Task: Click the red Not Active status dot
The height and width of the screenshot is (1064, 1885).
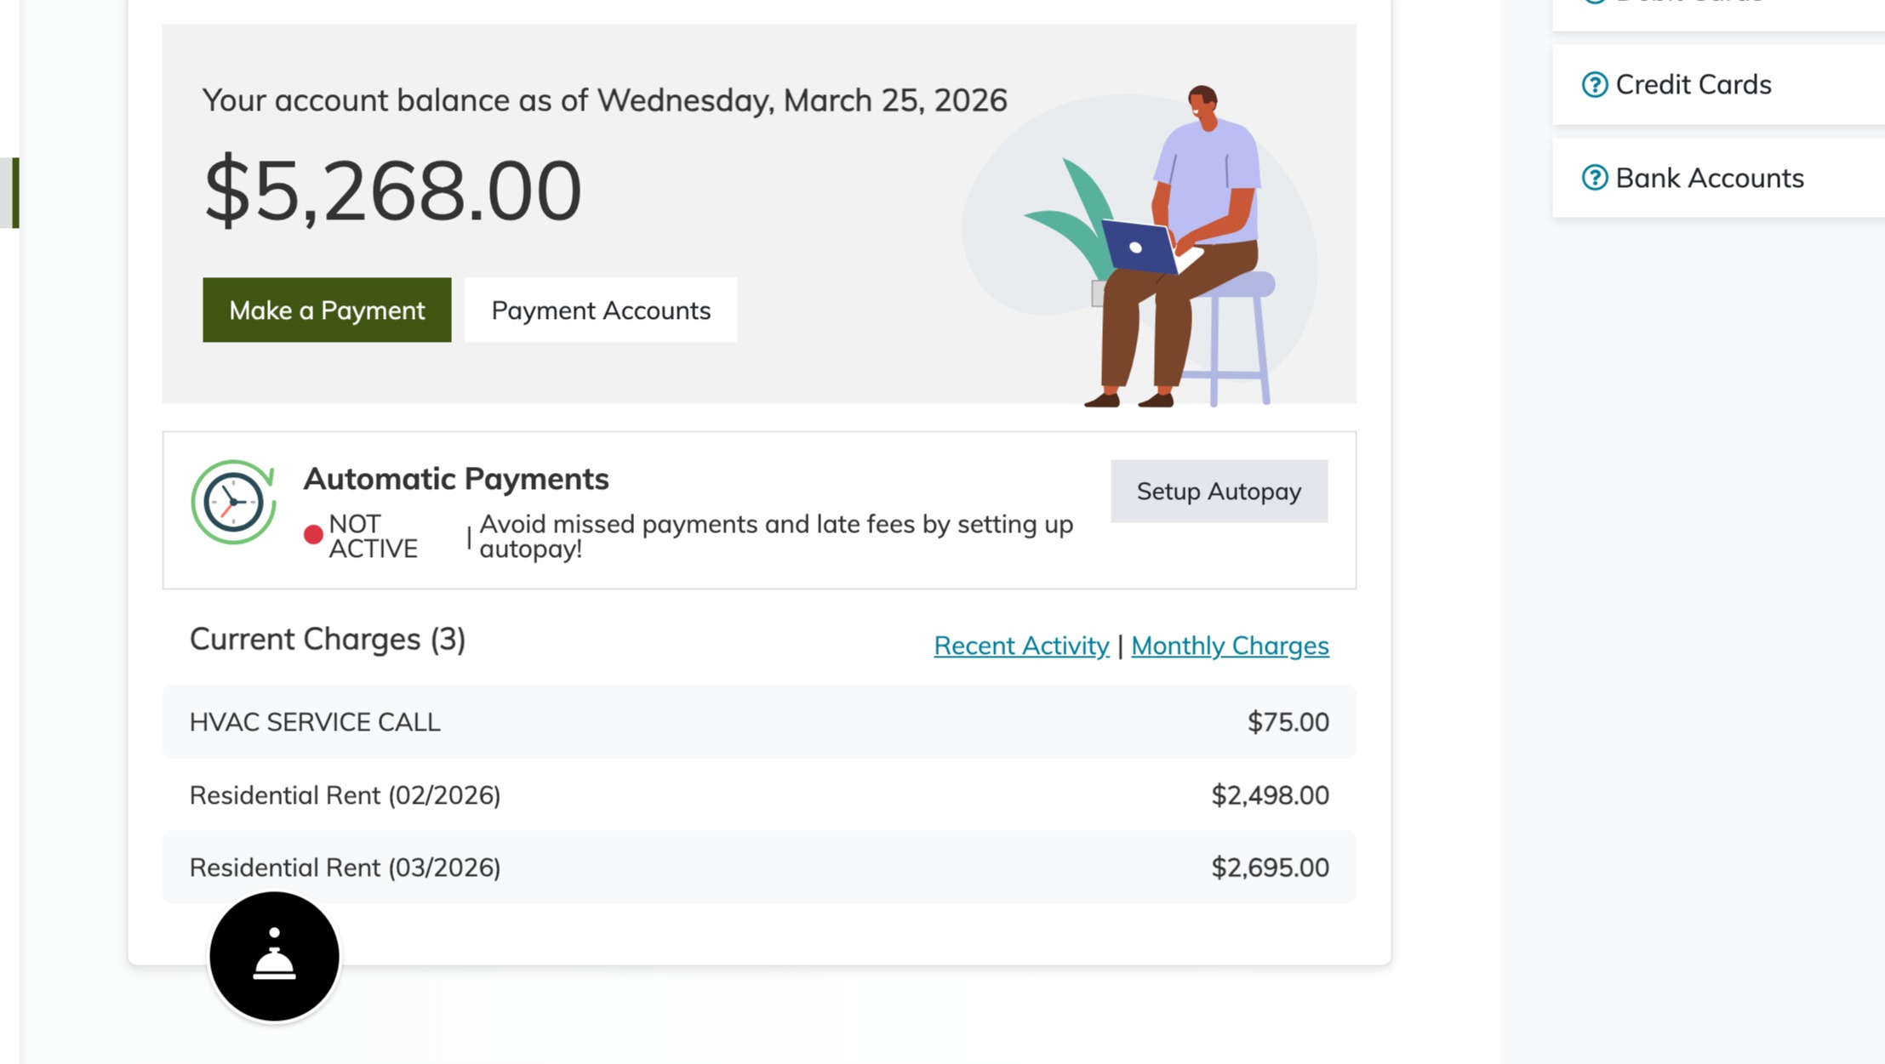Action: tap(313, 534)
